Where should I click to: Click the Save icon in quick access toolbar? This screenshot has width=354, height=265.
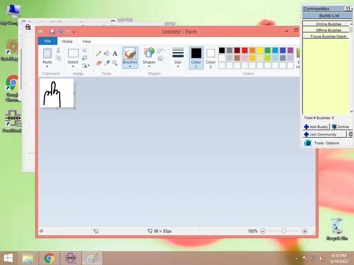pos(52,32)
